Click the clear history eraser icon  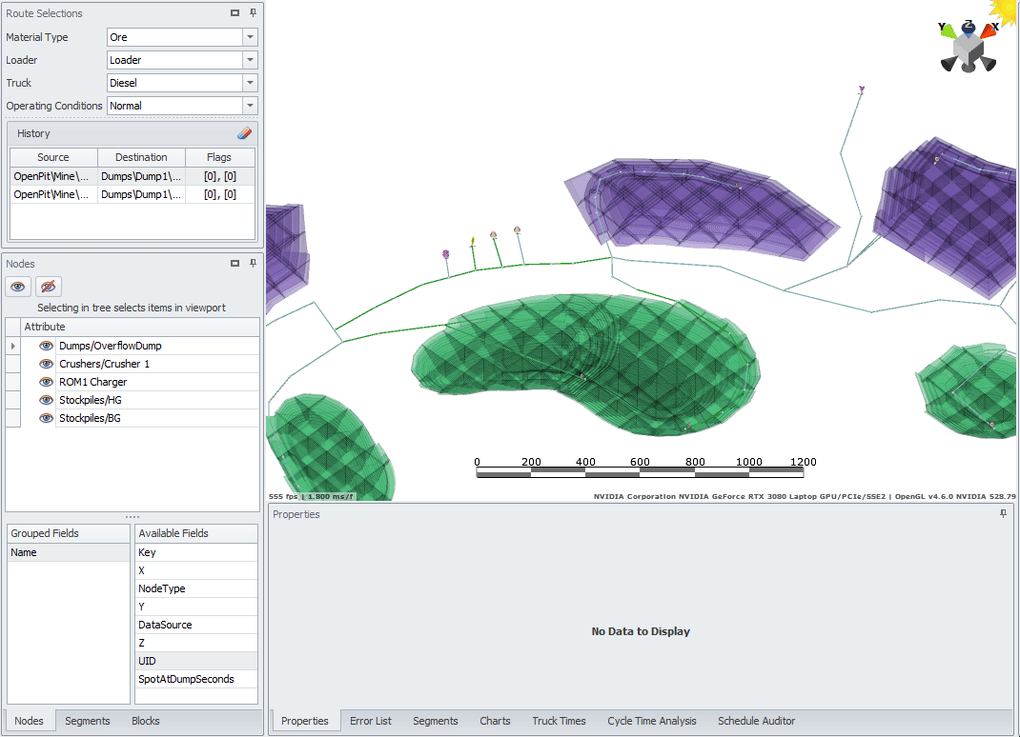244,133
